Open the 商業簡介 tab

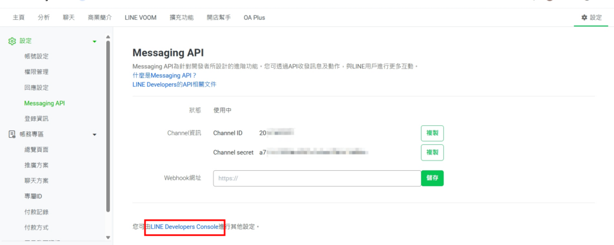[x=100, y=17]
